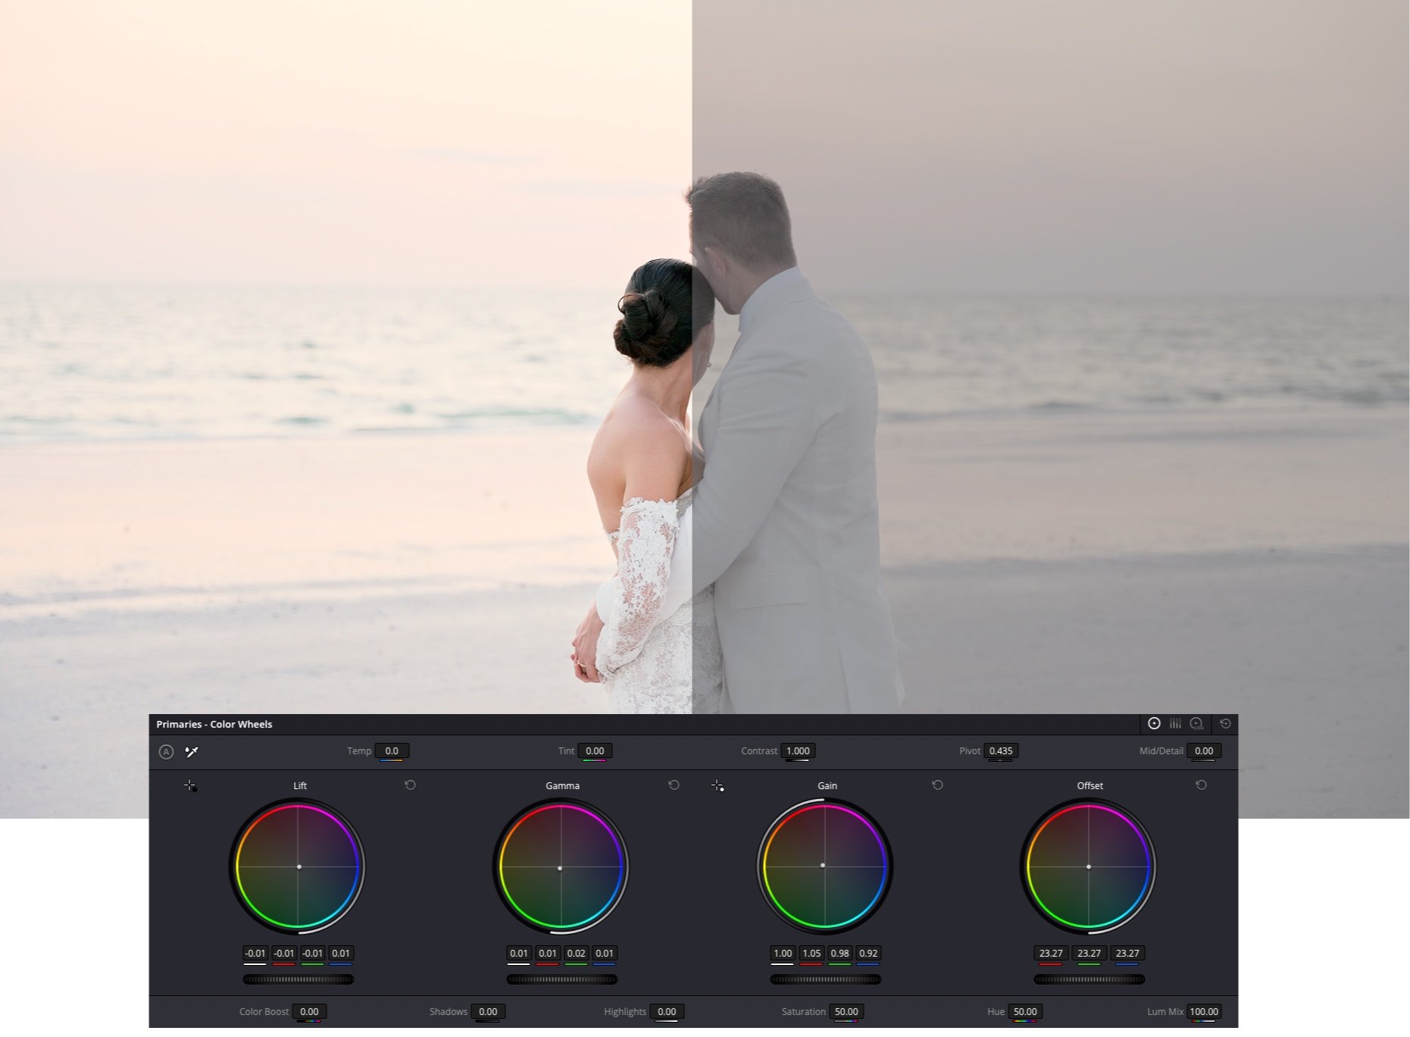1410x1037 pixels.
Task: Reset the Offset wheel
Action: (x=1201, y=785)
